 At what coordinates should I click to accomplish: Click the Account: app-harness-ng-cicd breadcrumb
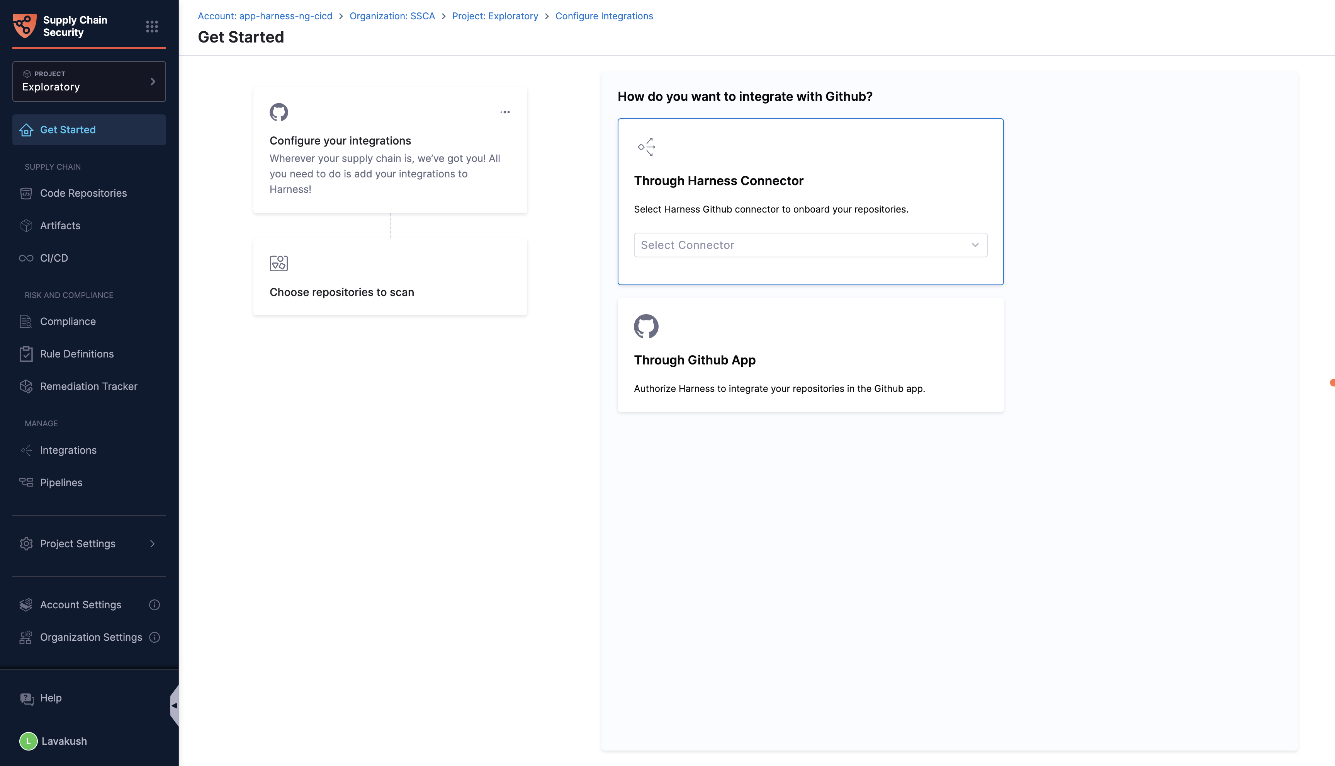(265, 16)
